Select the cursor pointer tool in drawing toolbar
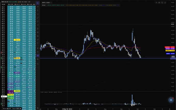Screen dimensions: 176x110 pyautogui.click(x=38, y=3)
